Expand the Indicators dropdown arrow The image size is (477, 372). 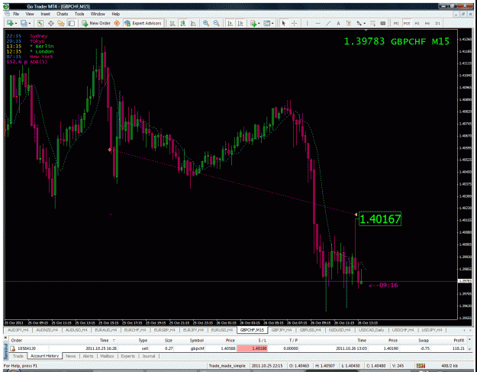pos(259,24)
